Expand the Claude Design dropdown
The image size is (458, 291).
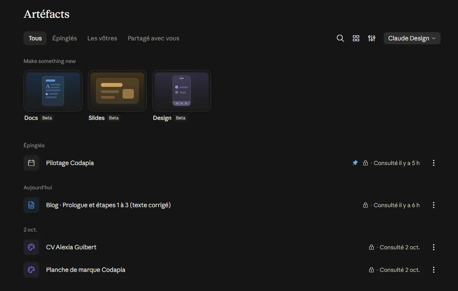click(x=412, y=38)
